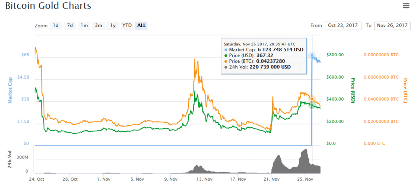Click the Bitcoin Gold Charts heading
Screen dimensions: 412x188
tap(48, 6)
